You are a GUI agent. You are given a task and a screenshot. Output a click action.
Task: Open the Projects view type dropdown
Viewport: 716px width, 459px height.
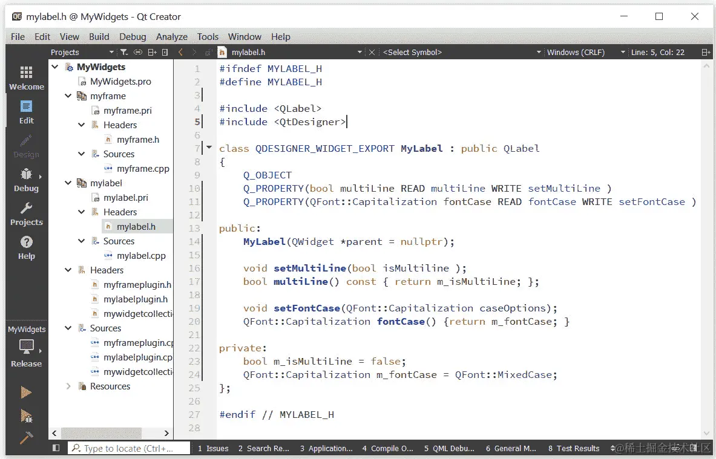82,52
